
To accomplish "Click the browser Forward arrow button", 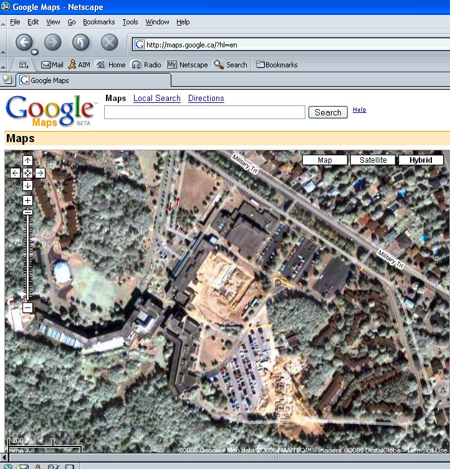I will pos(52,42).
